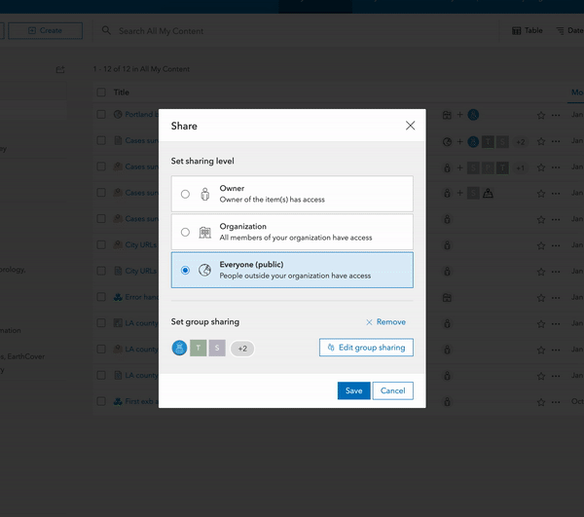Click the Organization building icon
Image resolution: width=584 pixels, height=517 pixels.
pyautogui.click(x=204, y=232)
